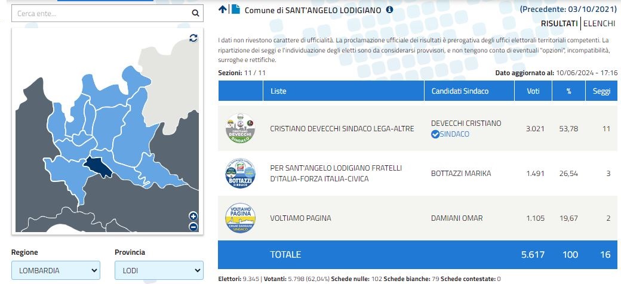Show info for Sant'Angelo Lodigiano
The image size is (621, 284).
tap(390, 10)
